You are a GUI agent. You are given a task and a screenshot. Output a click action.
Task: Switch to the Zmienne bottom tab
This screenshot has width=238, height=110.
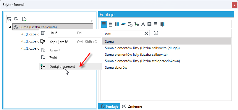pos(132,106)
